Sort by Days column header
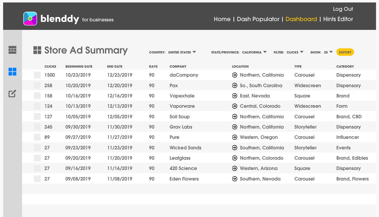Image resolution: width=379 pixels, height=217 pixels. (x=153, y=66)
